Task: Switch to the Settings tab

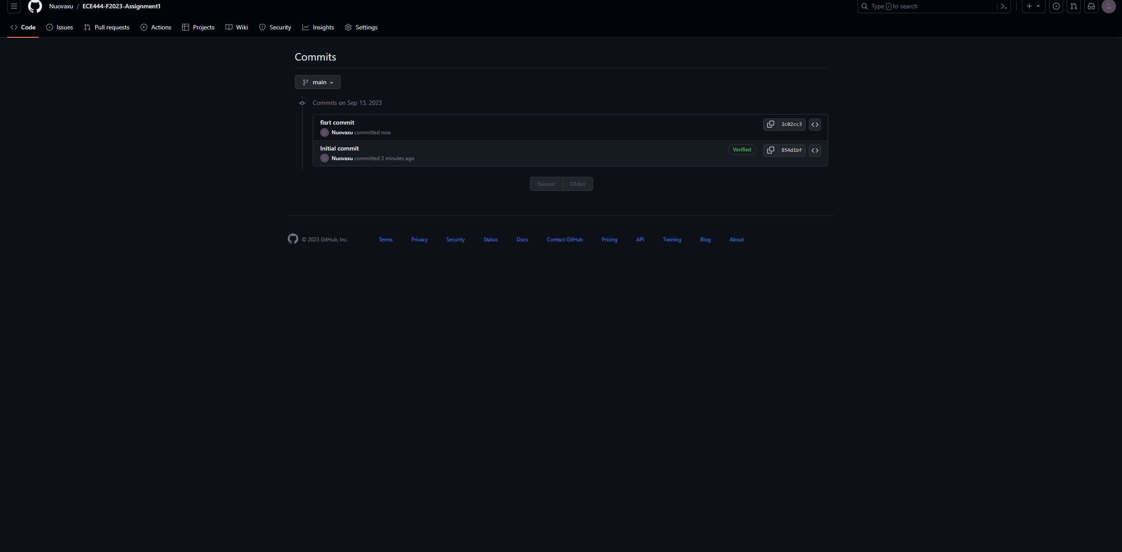Action: click(361, 27)
